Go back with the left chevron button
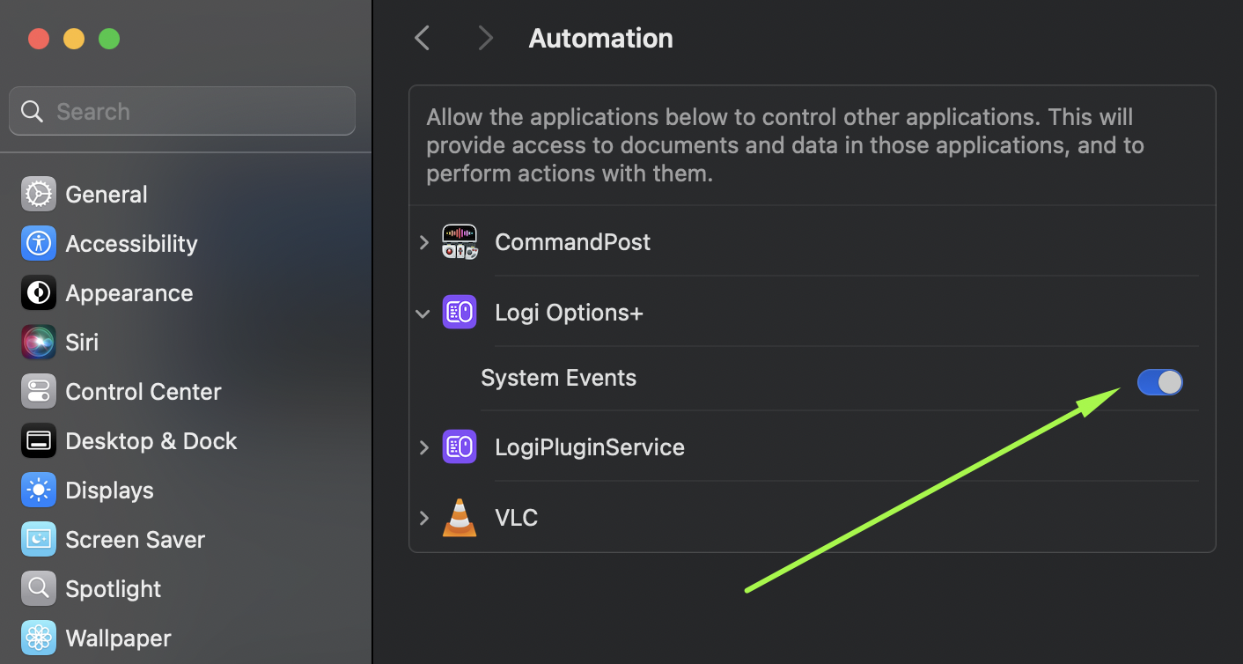Viewport: 1243px width, 664px height. pos(423,38)
